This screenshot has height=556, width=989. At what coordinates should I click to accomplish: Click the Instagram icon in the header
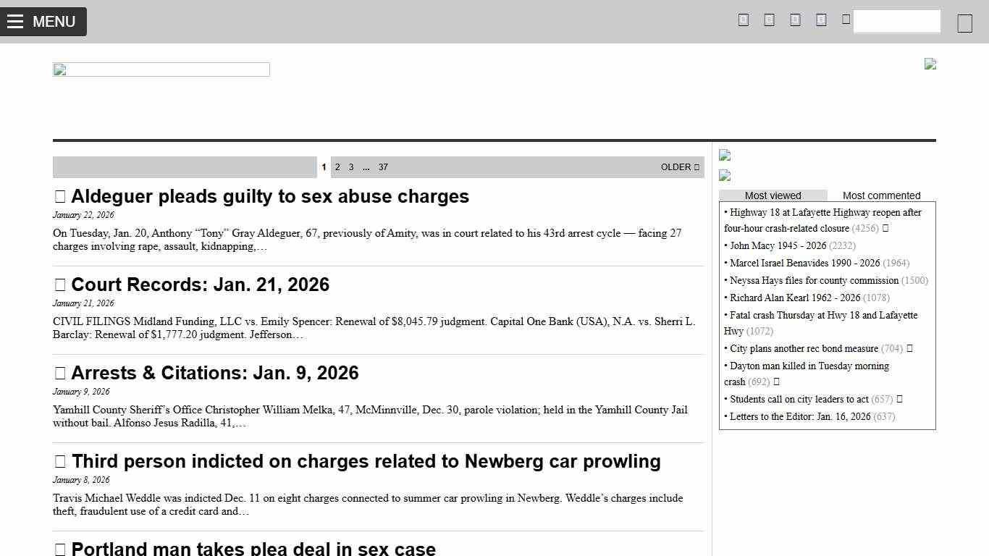click(x=795, y=20)
